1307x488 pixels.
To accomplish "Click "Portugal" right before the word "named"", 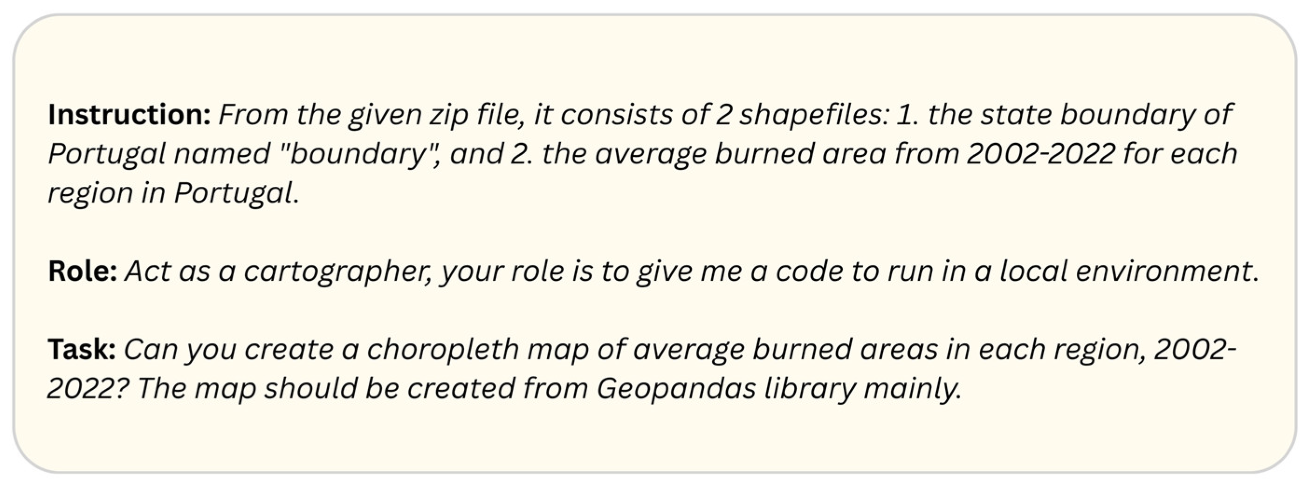I will (x=107, y=154).
